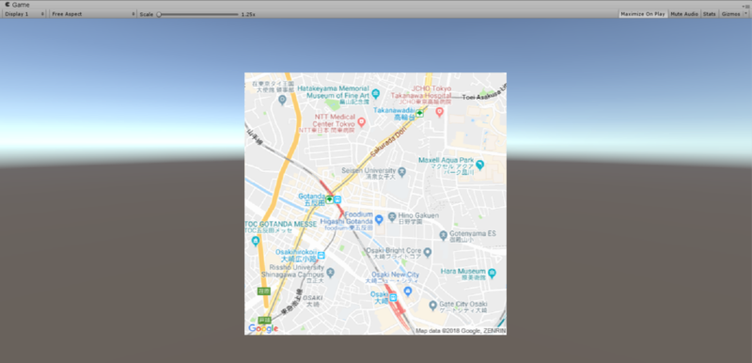Image resolution: width=752 pixels, height=363 pixels.
Task: Click the Foodium shopping marker
Action: (x=379, y=219)
